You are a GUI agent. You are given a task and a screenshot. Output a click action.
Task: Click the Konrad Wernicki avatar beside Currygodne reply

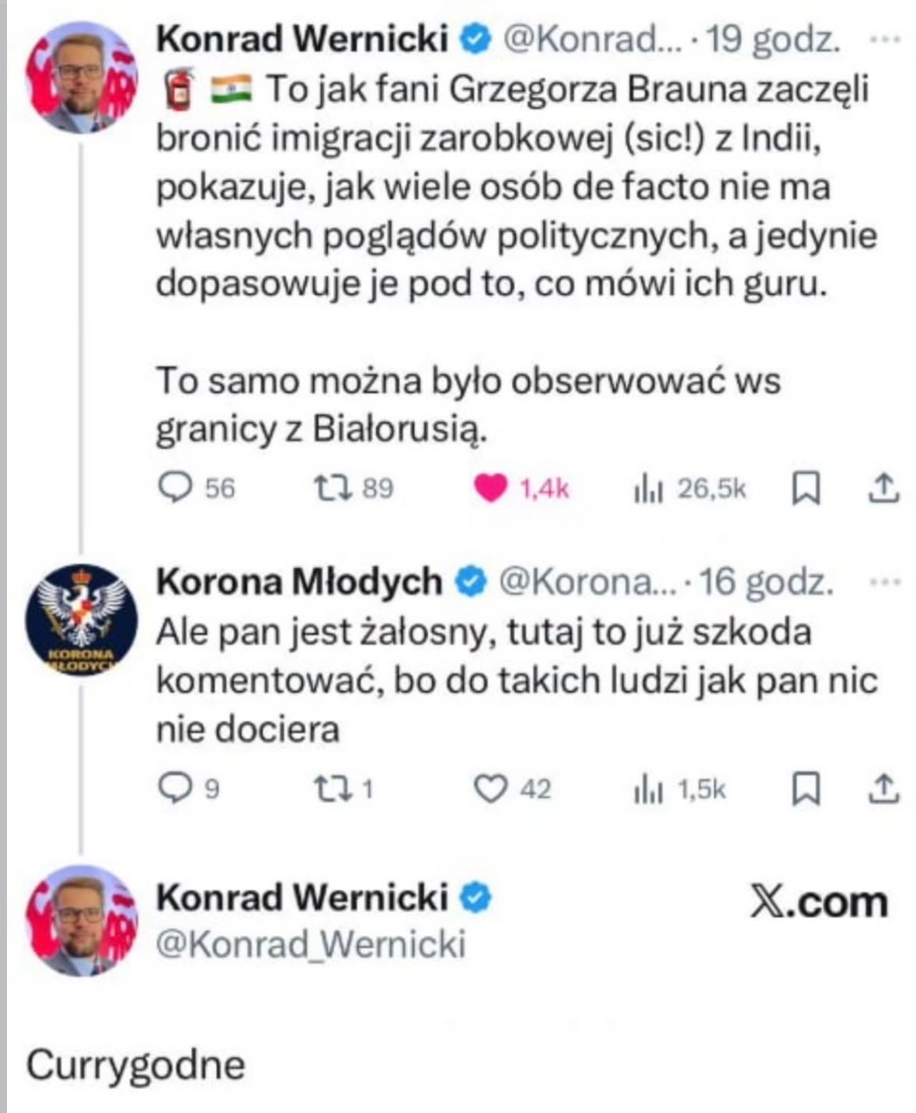[82, 920]
